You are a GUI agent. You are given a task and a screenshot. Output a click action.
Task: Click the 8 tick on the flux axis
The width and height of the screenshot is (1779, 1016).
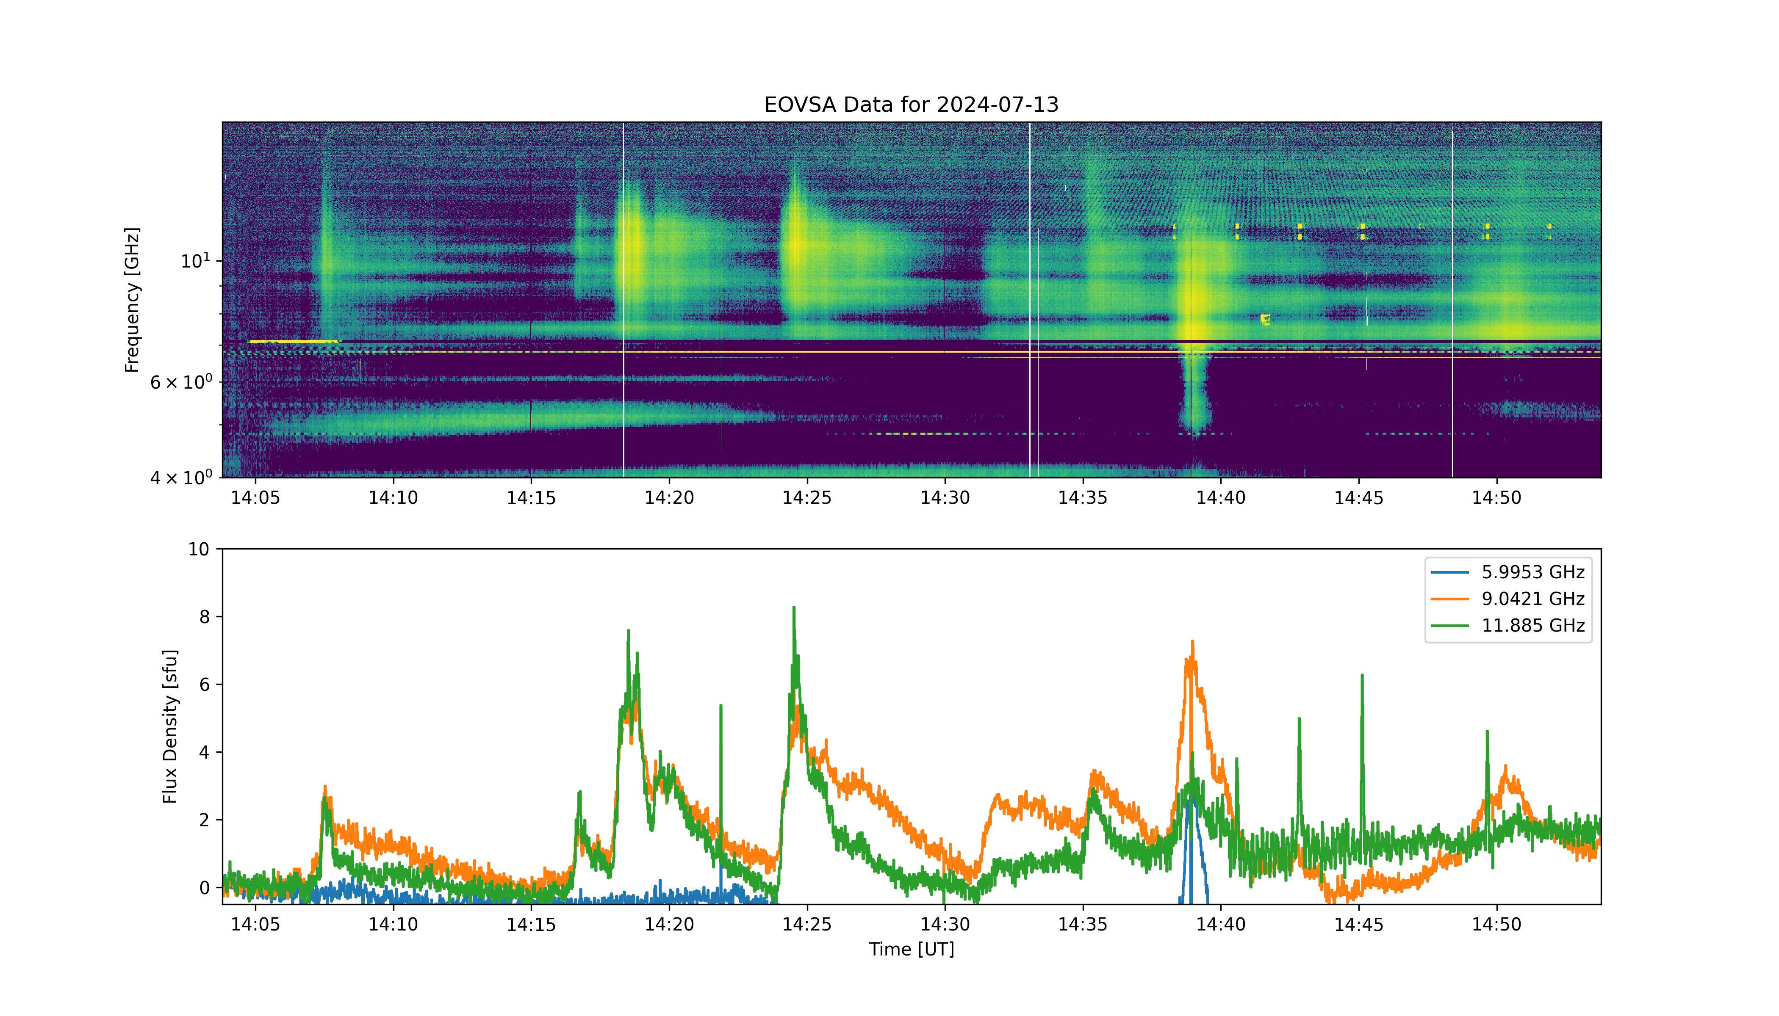click(204, 617)
